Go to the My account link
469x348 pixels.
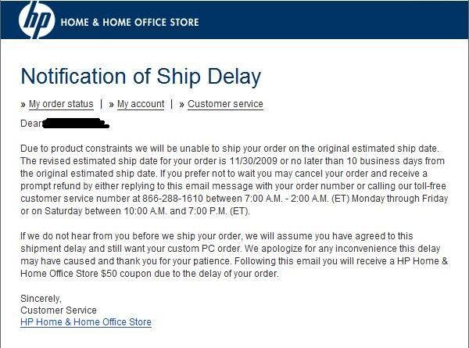(141, 104)
